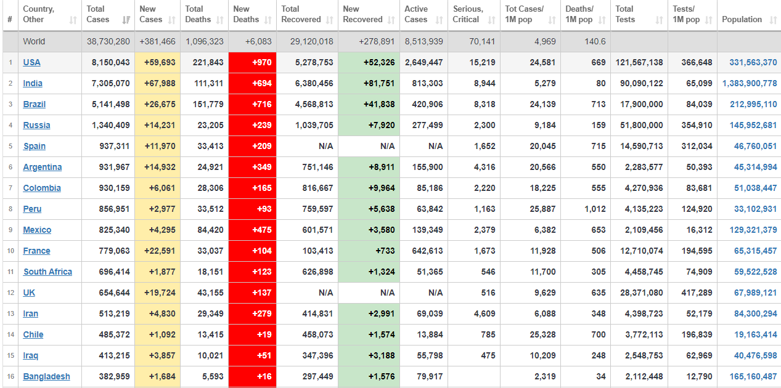The width and height of the screenshot is (781, 388).
Task: Open the Argentina country link
Action: coord(43,167)
